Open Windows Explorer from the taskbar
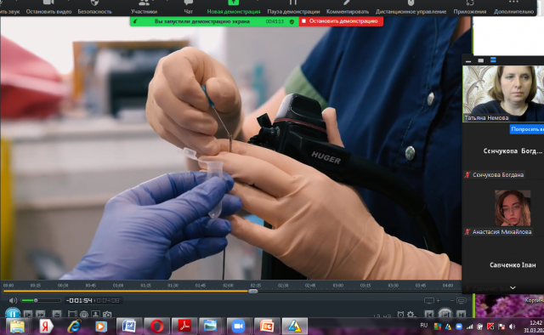This screenshot has width=544, height=335. point(17,326)
